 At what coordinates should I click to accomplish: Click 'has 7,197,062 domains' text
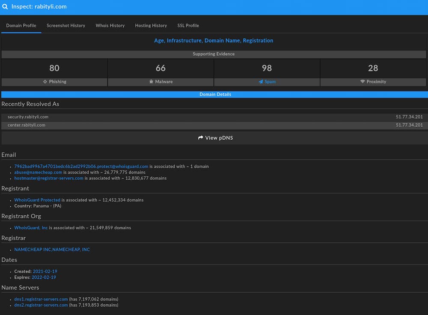(94, 300)
